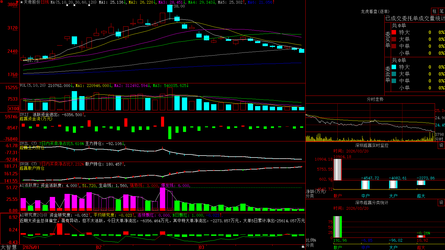The width and height of the screenshot is (445, 250).
Task: Click the 分时走势 panel title
Action: click(375, 99)
